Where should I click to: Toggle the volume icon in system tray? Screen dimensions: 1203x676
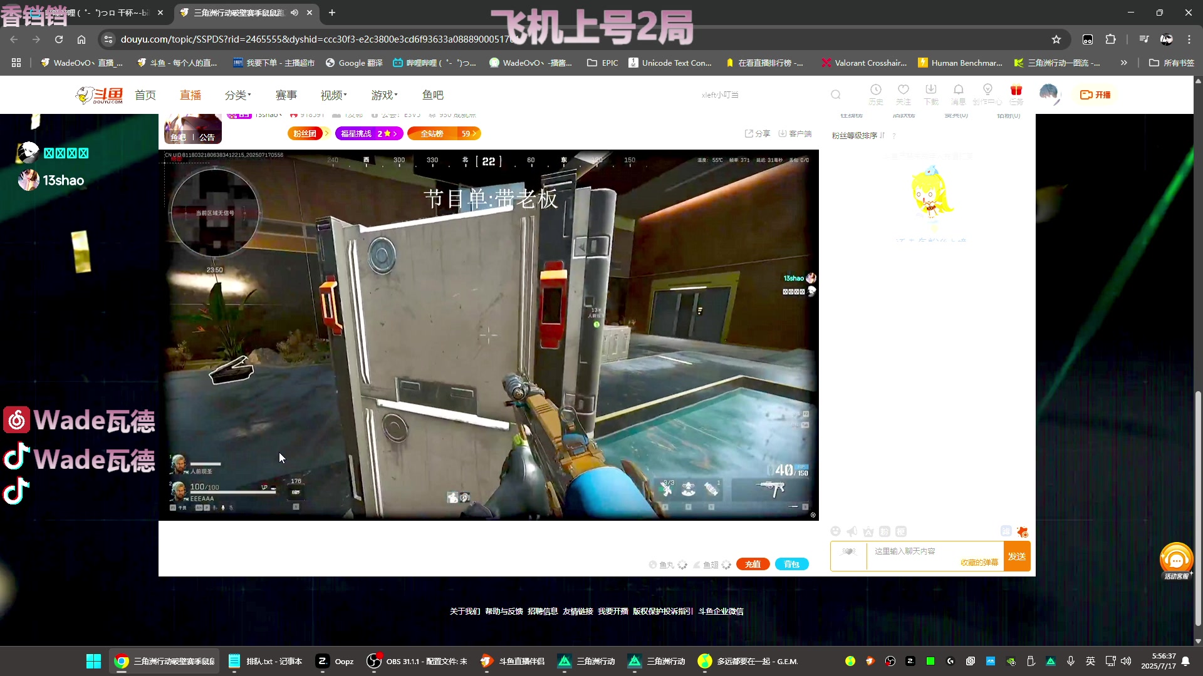click(x=1126, y=661)
